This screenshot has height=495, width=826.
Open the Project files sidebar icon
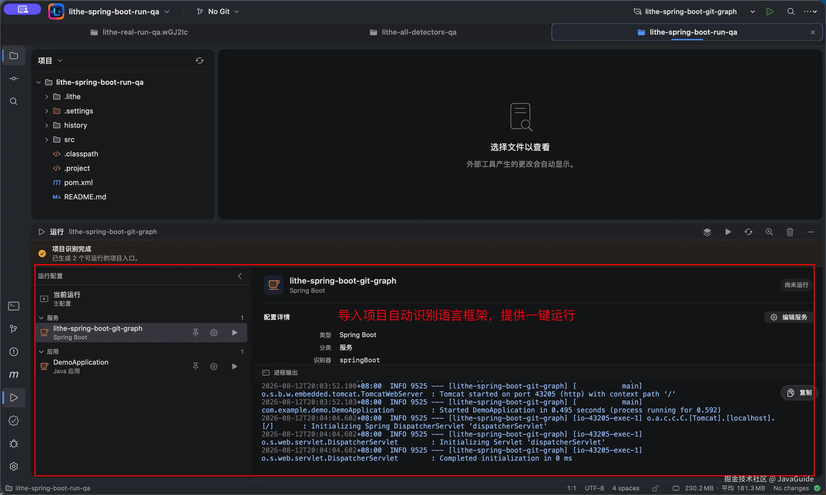pos(14,55)
